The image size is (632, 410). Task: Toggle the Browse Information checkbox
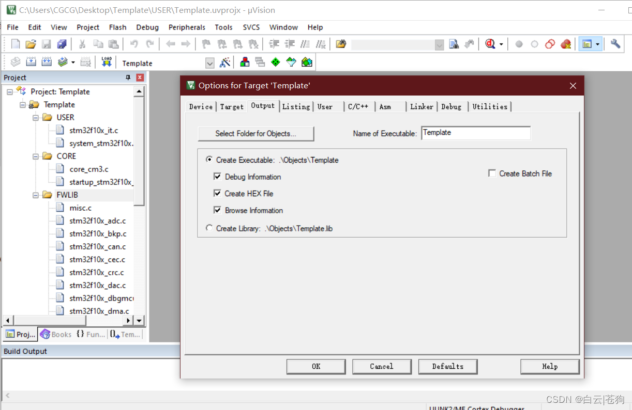[217, 210]
